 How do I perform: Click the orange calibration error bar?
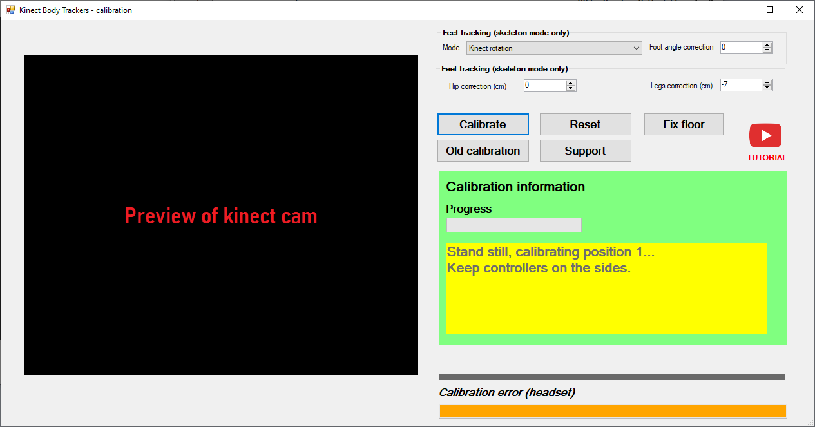click(613, 411)
